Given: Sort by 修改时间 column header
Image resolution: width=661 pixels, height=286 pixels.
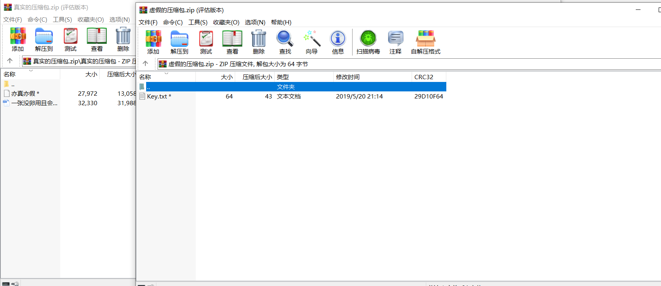Looking at the screenshot, I should tap(347, 77).
